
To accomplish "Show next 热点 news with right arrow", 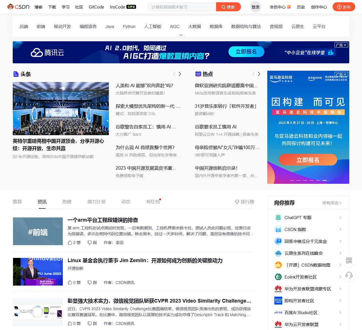I will click(259, 74).
